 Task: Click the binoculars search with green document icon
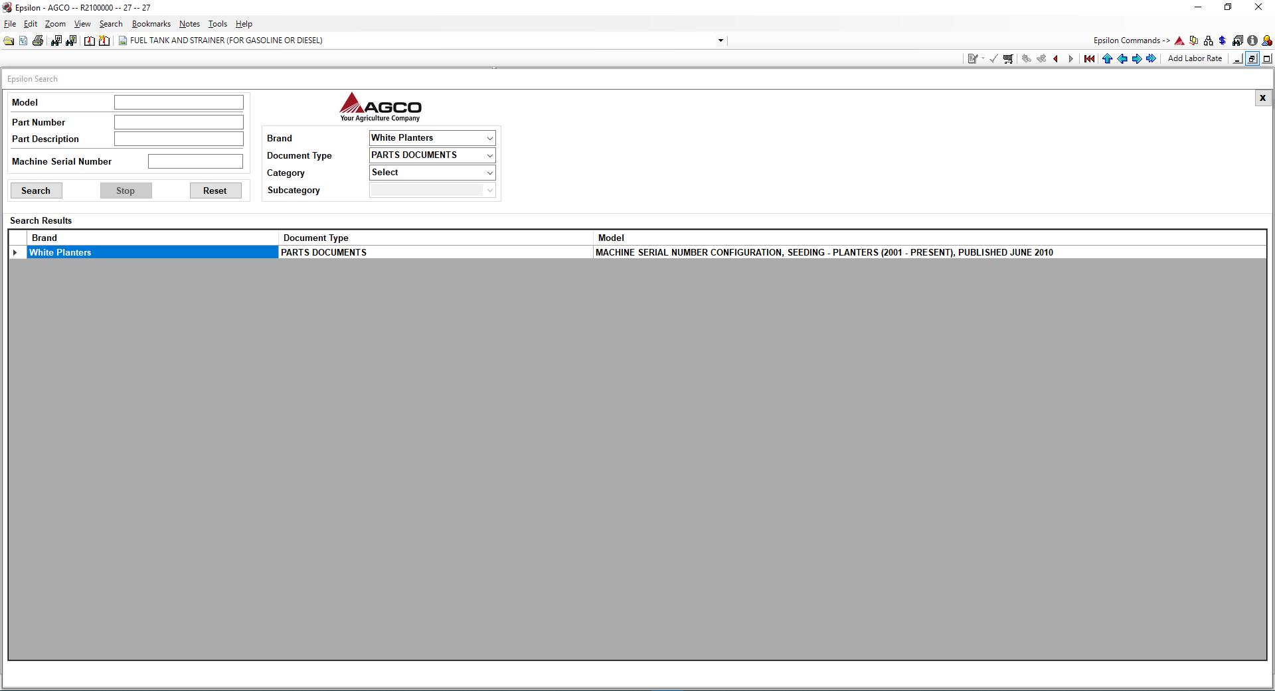pyautogui.click(x=71, y=40)
